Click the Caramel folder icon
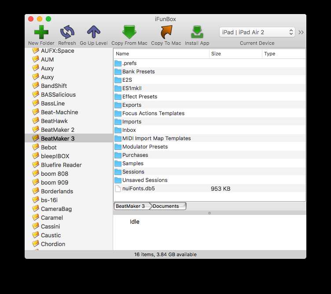This screenshot has width=331, height=294. (x=36, y=218)
